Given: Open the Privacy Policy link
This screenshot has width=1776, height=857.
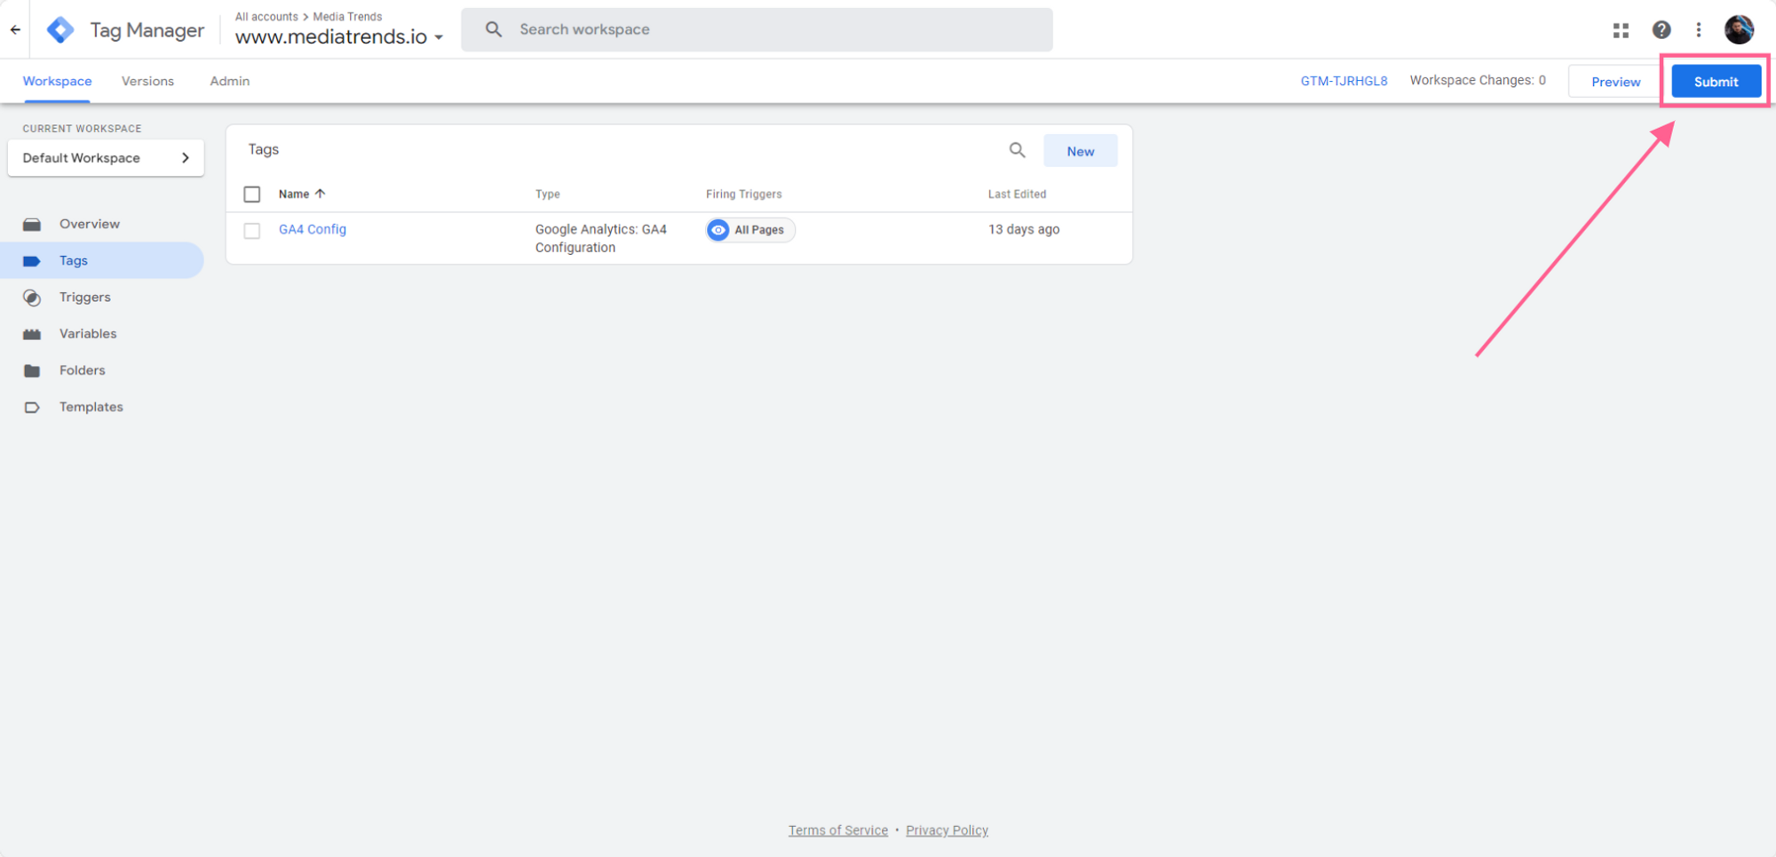Looking at the screenshot, I should [x=947, y=830].
